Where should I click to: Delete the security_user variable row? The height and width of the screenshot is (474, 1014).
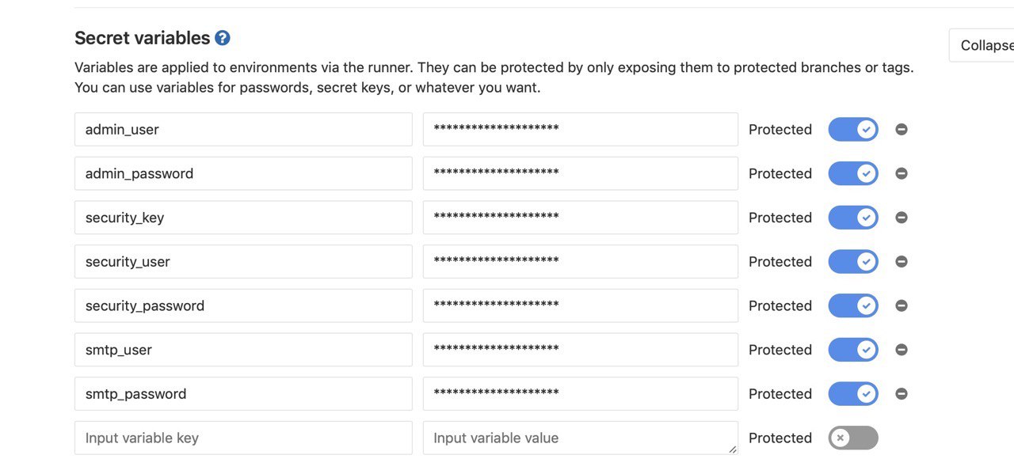(x=902, y=262)
